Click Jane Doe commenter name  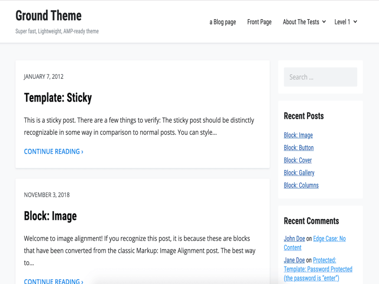point(294,260)
